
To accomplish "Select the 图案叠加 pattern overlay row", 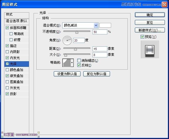I will tap(17, 82).
